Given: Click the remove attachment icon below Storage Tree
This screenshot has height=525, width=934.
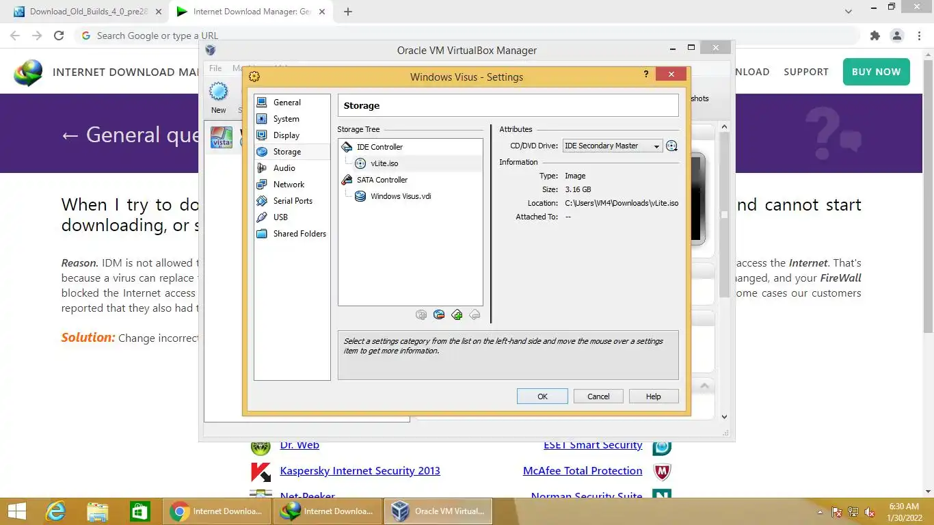Looking at the screenshot, I should (x=475, y=314).
